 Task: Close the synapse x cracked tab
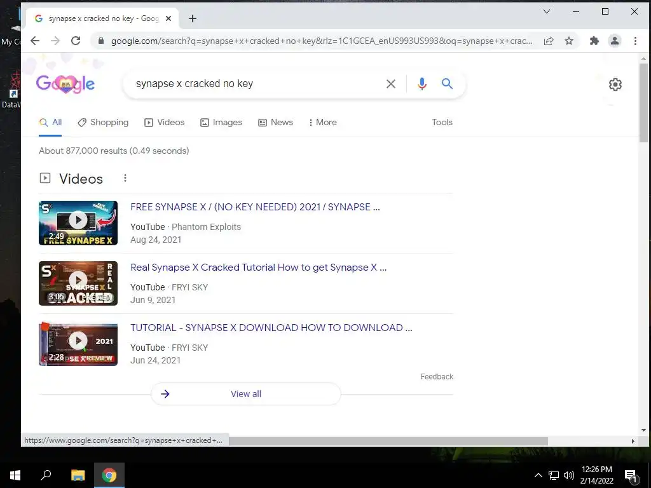(168, 18)
